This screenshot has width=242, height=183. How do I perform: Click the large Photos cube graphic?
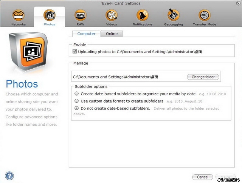click(x=28, y=51)
